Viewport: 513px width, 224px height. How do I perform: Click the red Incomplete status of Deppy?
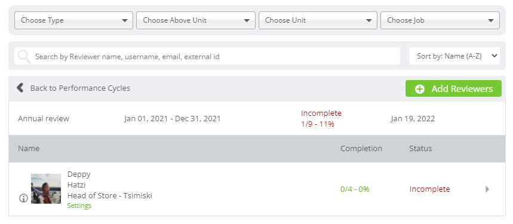(x=429, y=189)
